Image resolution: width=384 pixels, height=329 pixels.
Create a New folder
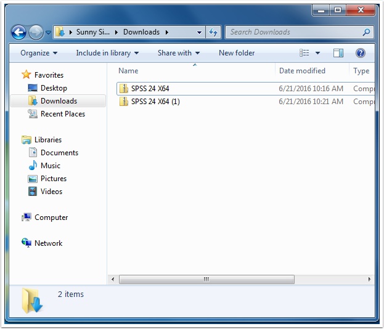click(237, 53)
